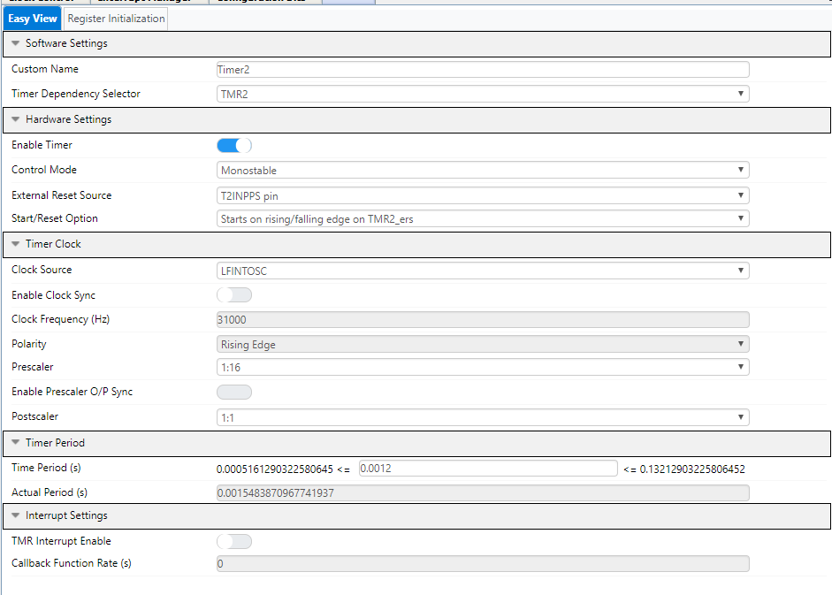Viewport: 832px width, 595px height.
Task: Click the Postscaler label
Action: (35, 416)
